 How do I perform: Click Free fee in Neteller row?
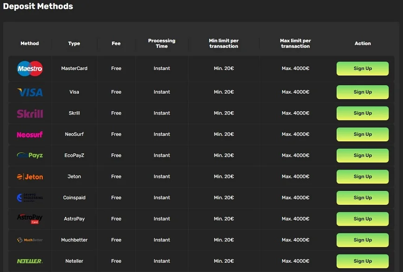coord(116,261)
